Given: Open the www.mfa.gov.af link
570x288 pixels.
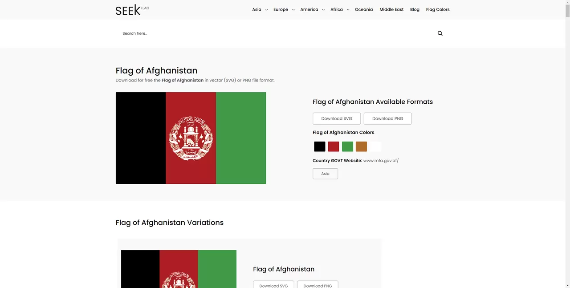Looking at the screenshot, I should pyautogui.click(x=381, y=161).
